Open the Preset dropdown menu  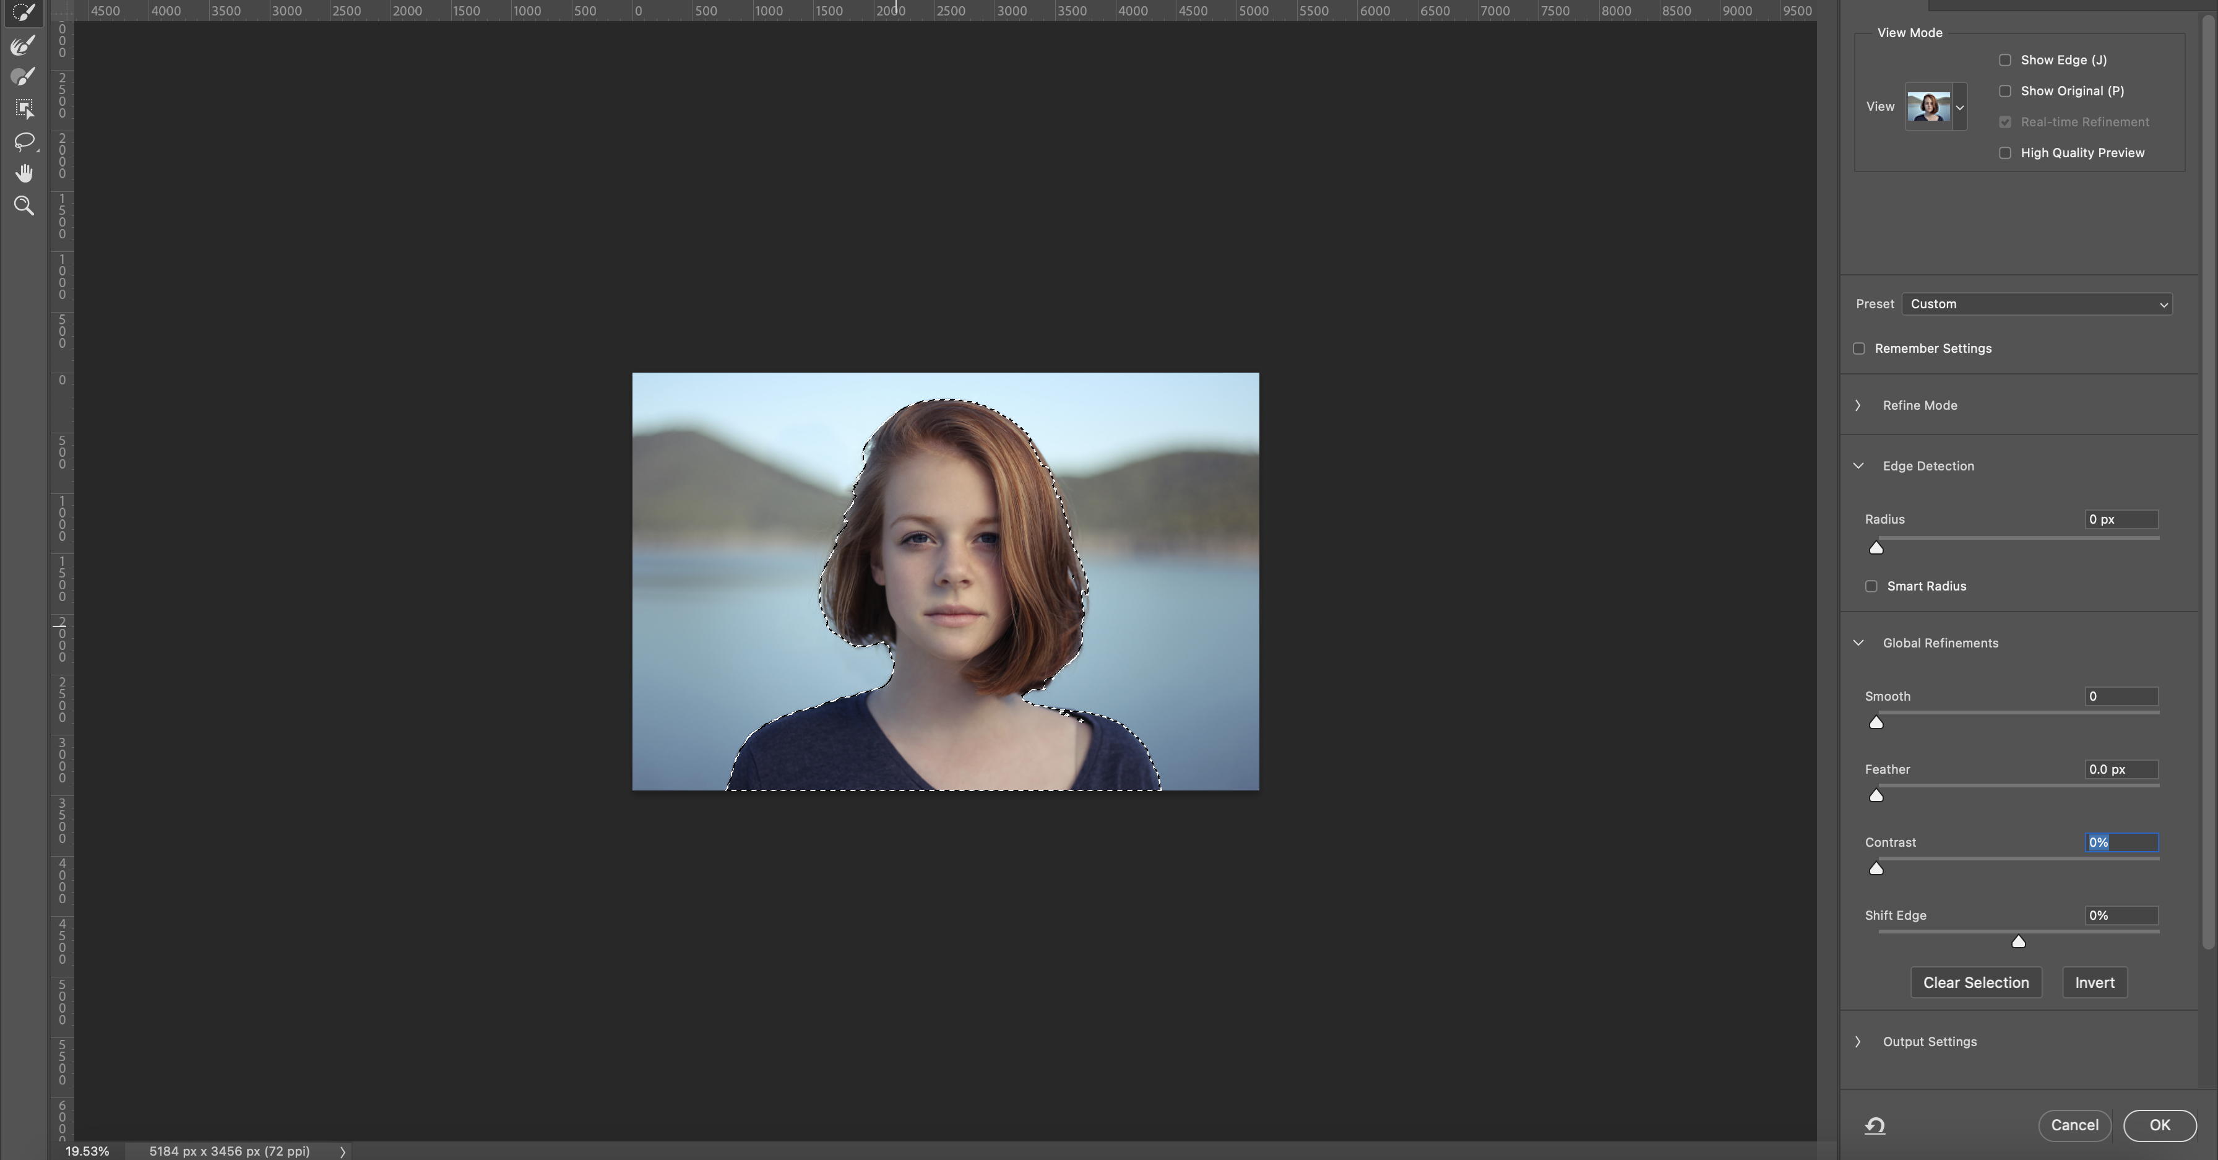2036,304
